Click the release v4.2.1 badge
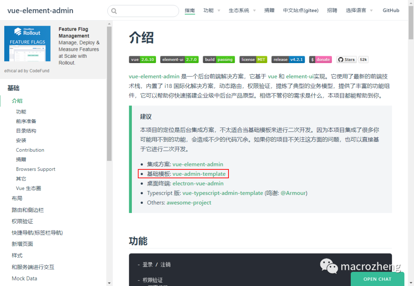This screenshot has height=286, width=414. point(288,59)
